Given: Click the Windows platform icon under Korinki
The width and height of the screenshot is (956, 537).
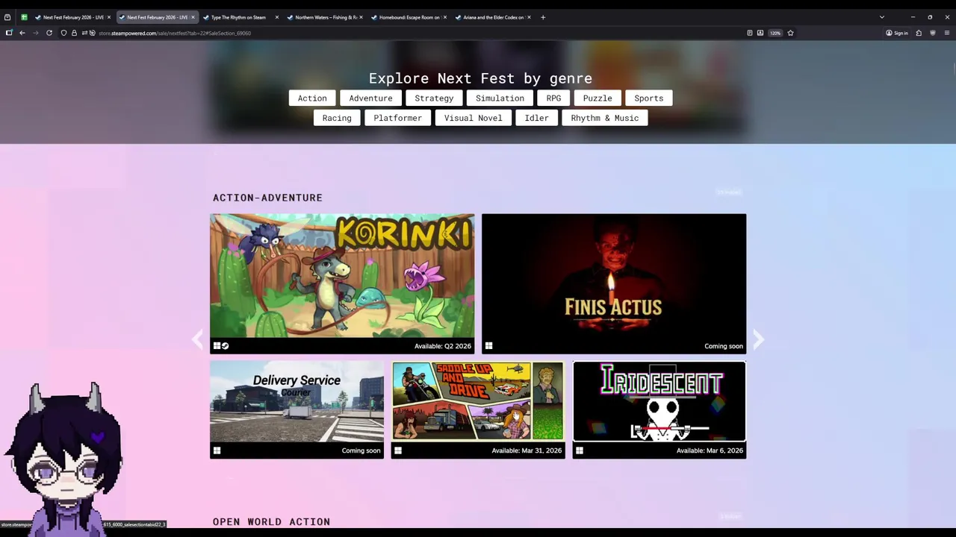Looking at the screenshot, I should [x=217, y=346].
